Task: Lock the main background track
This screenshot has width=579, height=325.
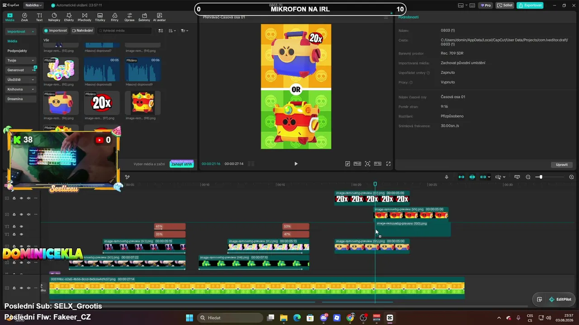Action: click(14, 288)
